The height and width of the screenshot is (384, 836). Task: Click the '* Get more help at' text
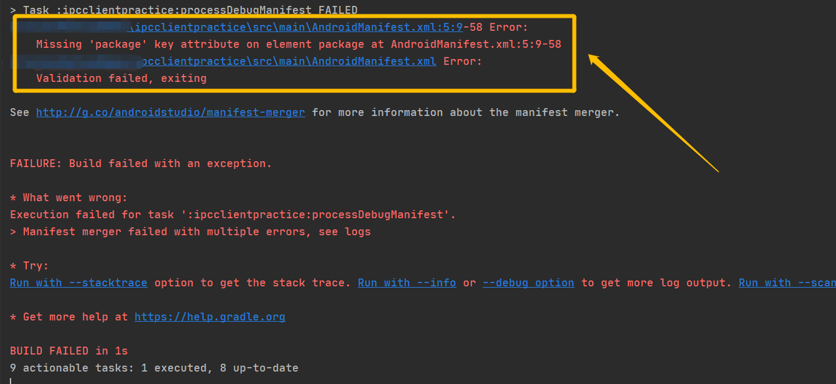pyautogui.click(x=69, y=317)
